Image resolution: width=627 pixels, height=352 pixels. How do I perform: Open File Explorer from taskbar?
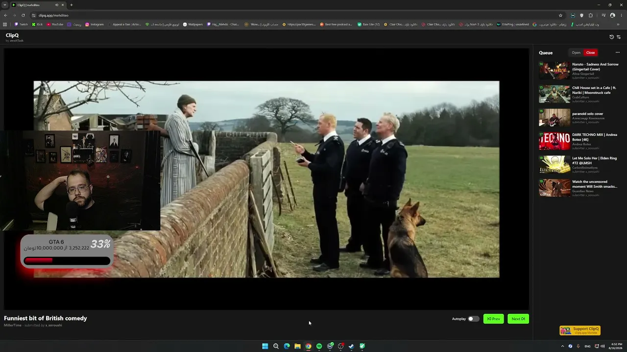pyautogui.click(x=297, y=346)
